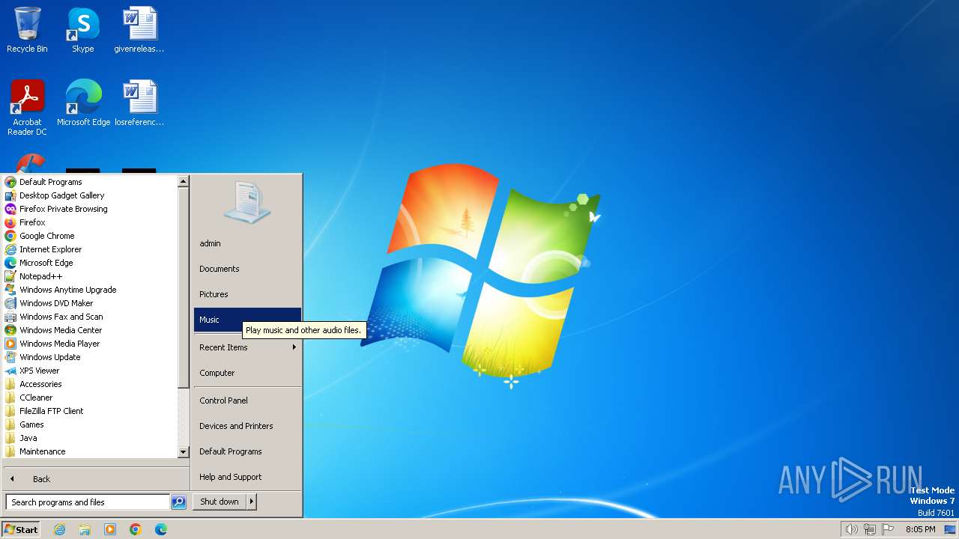
Task: Open the Recent Items submenu
Action: (247, 347)
